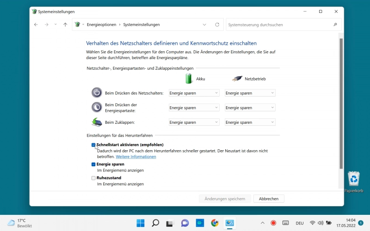The image size is (370, 231).
Task: Toggle the Energie sparen checkbox
Action: click(93, 164)
